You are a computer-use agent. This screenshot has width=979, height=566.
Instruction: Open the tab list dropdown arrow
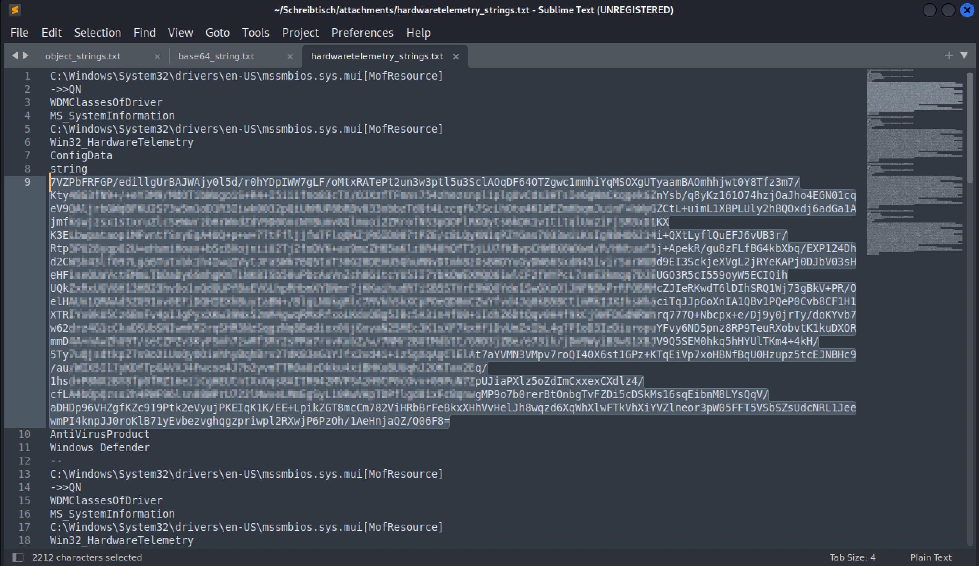(x=964, y=55)
